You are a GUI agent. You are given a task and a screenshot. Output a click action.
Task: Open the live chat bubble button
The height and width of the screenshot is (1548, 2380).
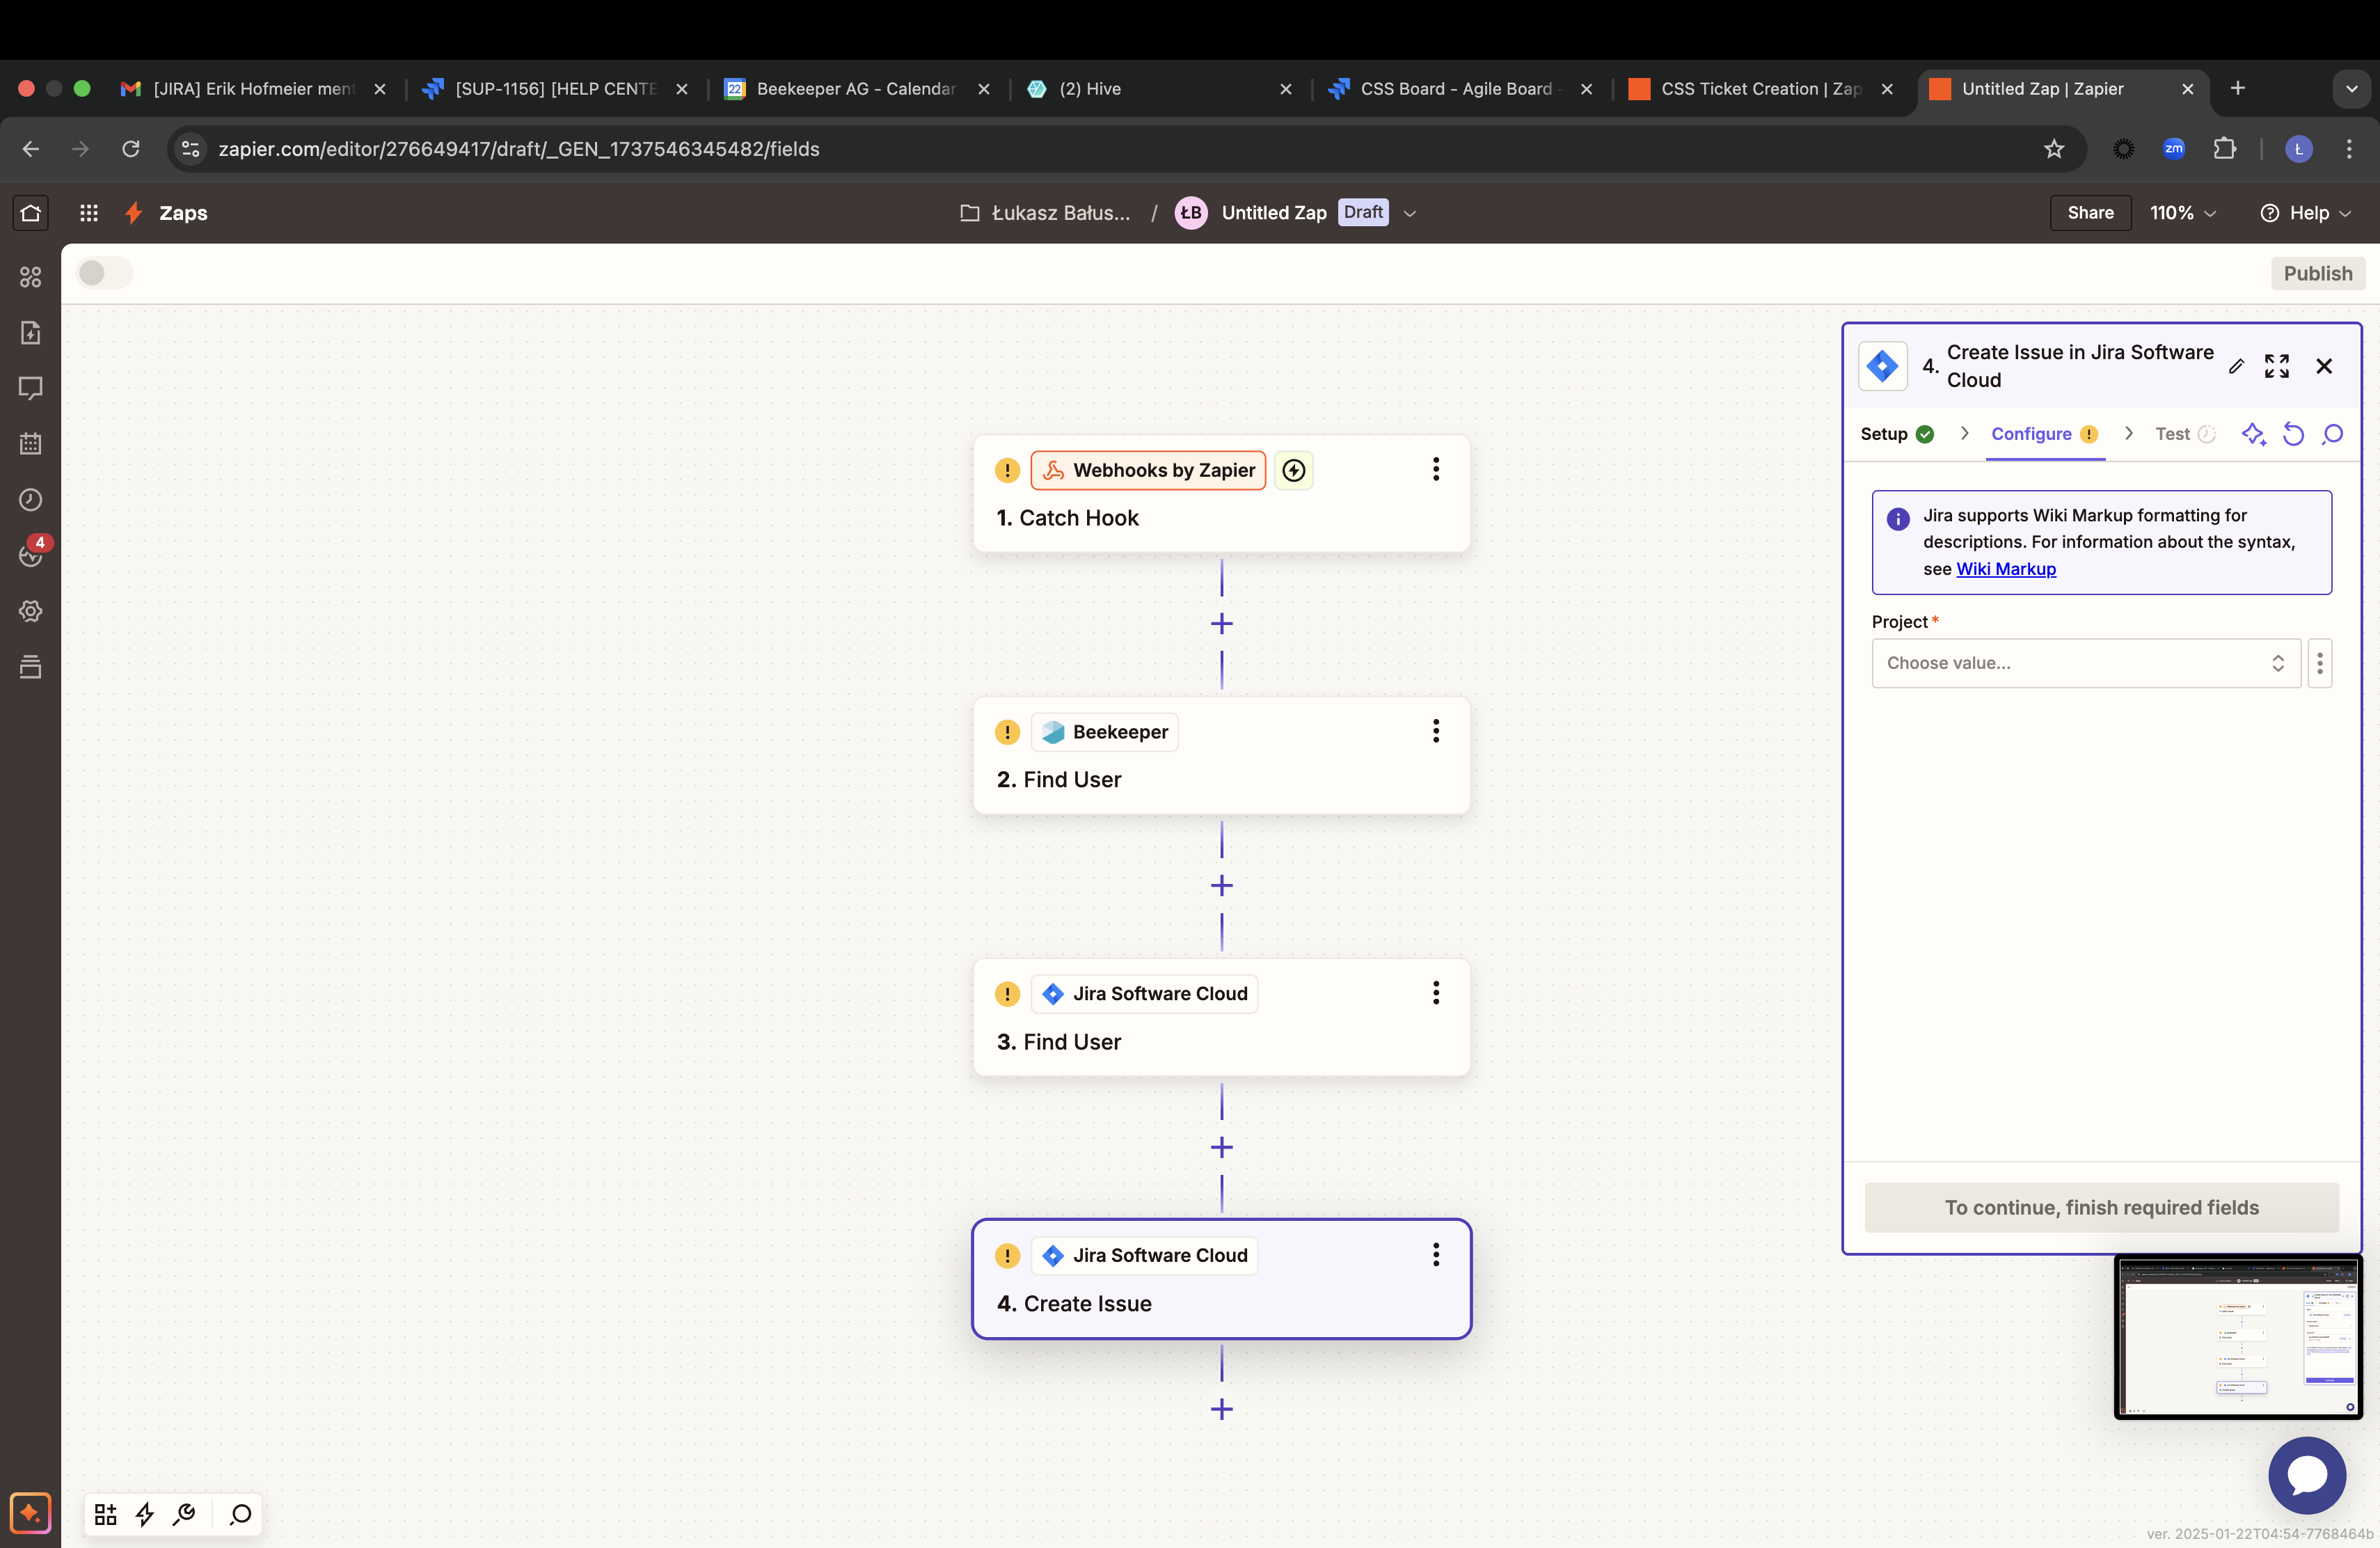coord(2307,1475)
